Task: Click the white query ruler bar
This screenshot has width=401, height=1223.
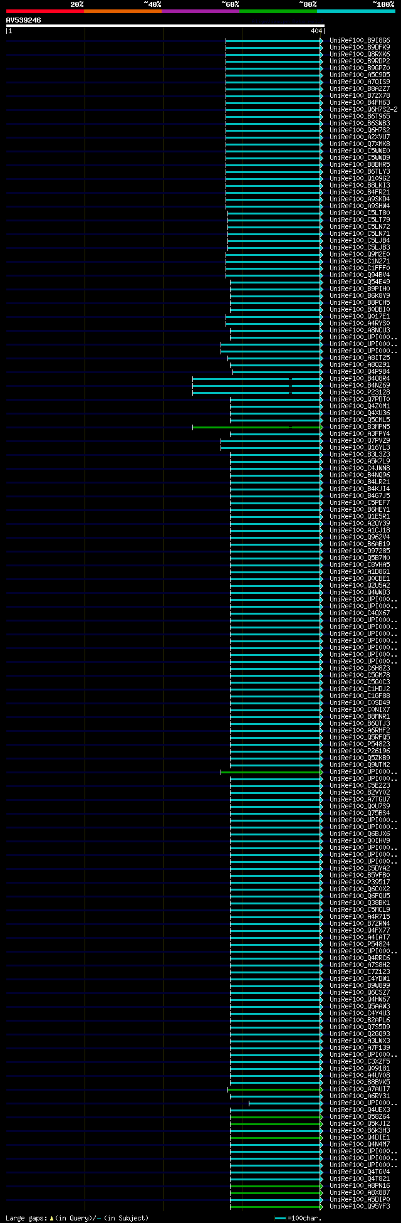Action: (165, 26)
